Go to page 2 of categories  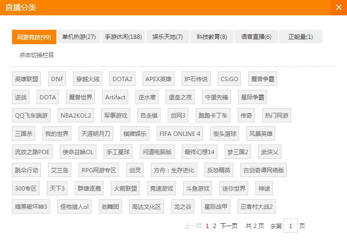click(x=214, y=226)
